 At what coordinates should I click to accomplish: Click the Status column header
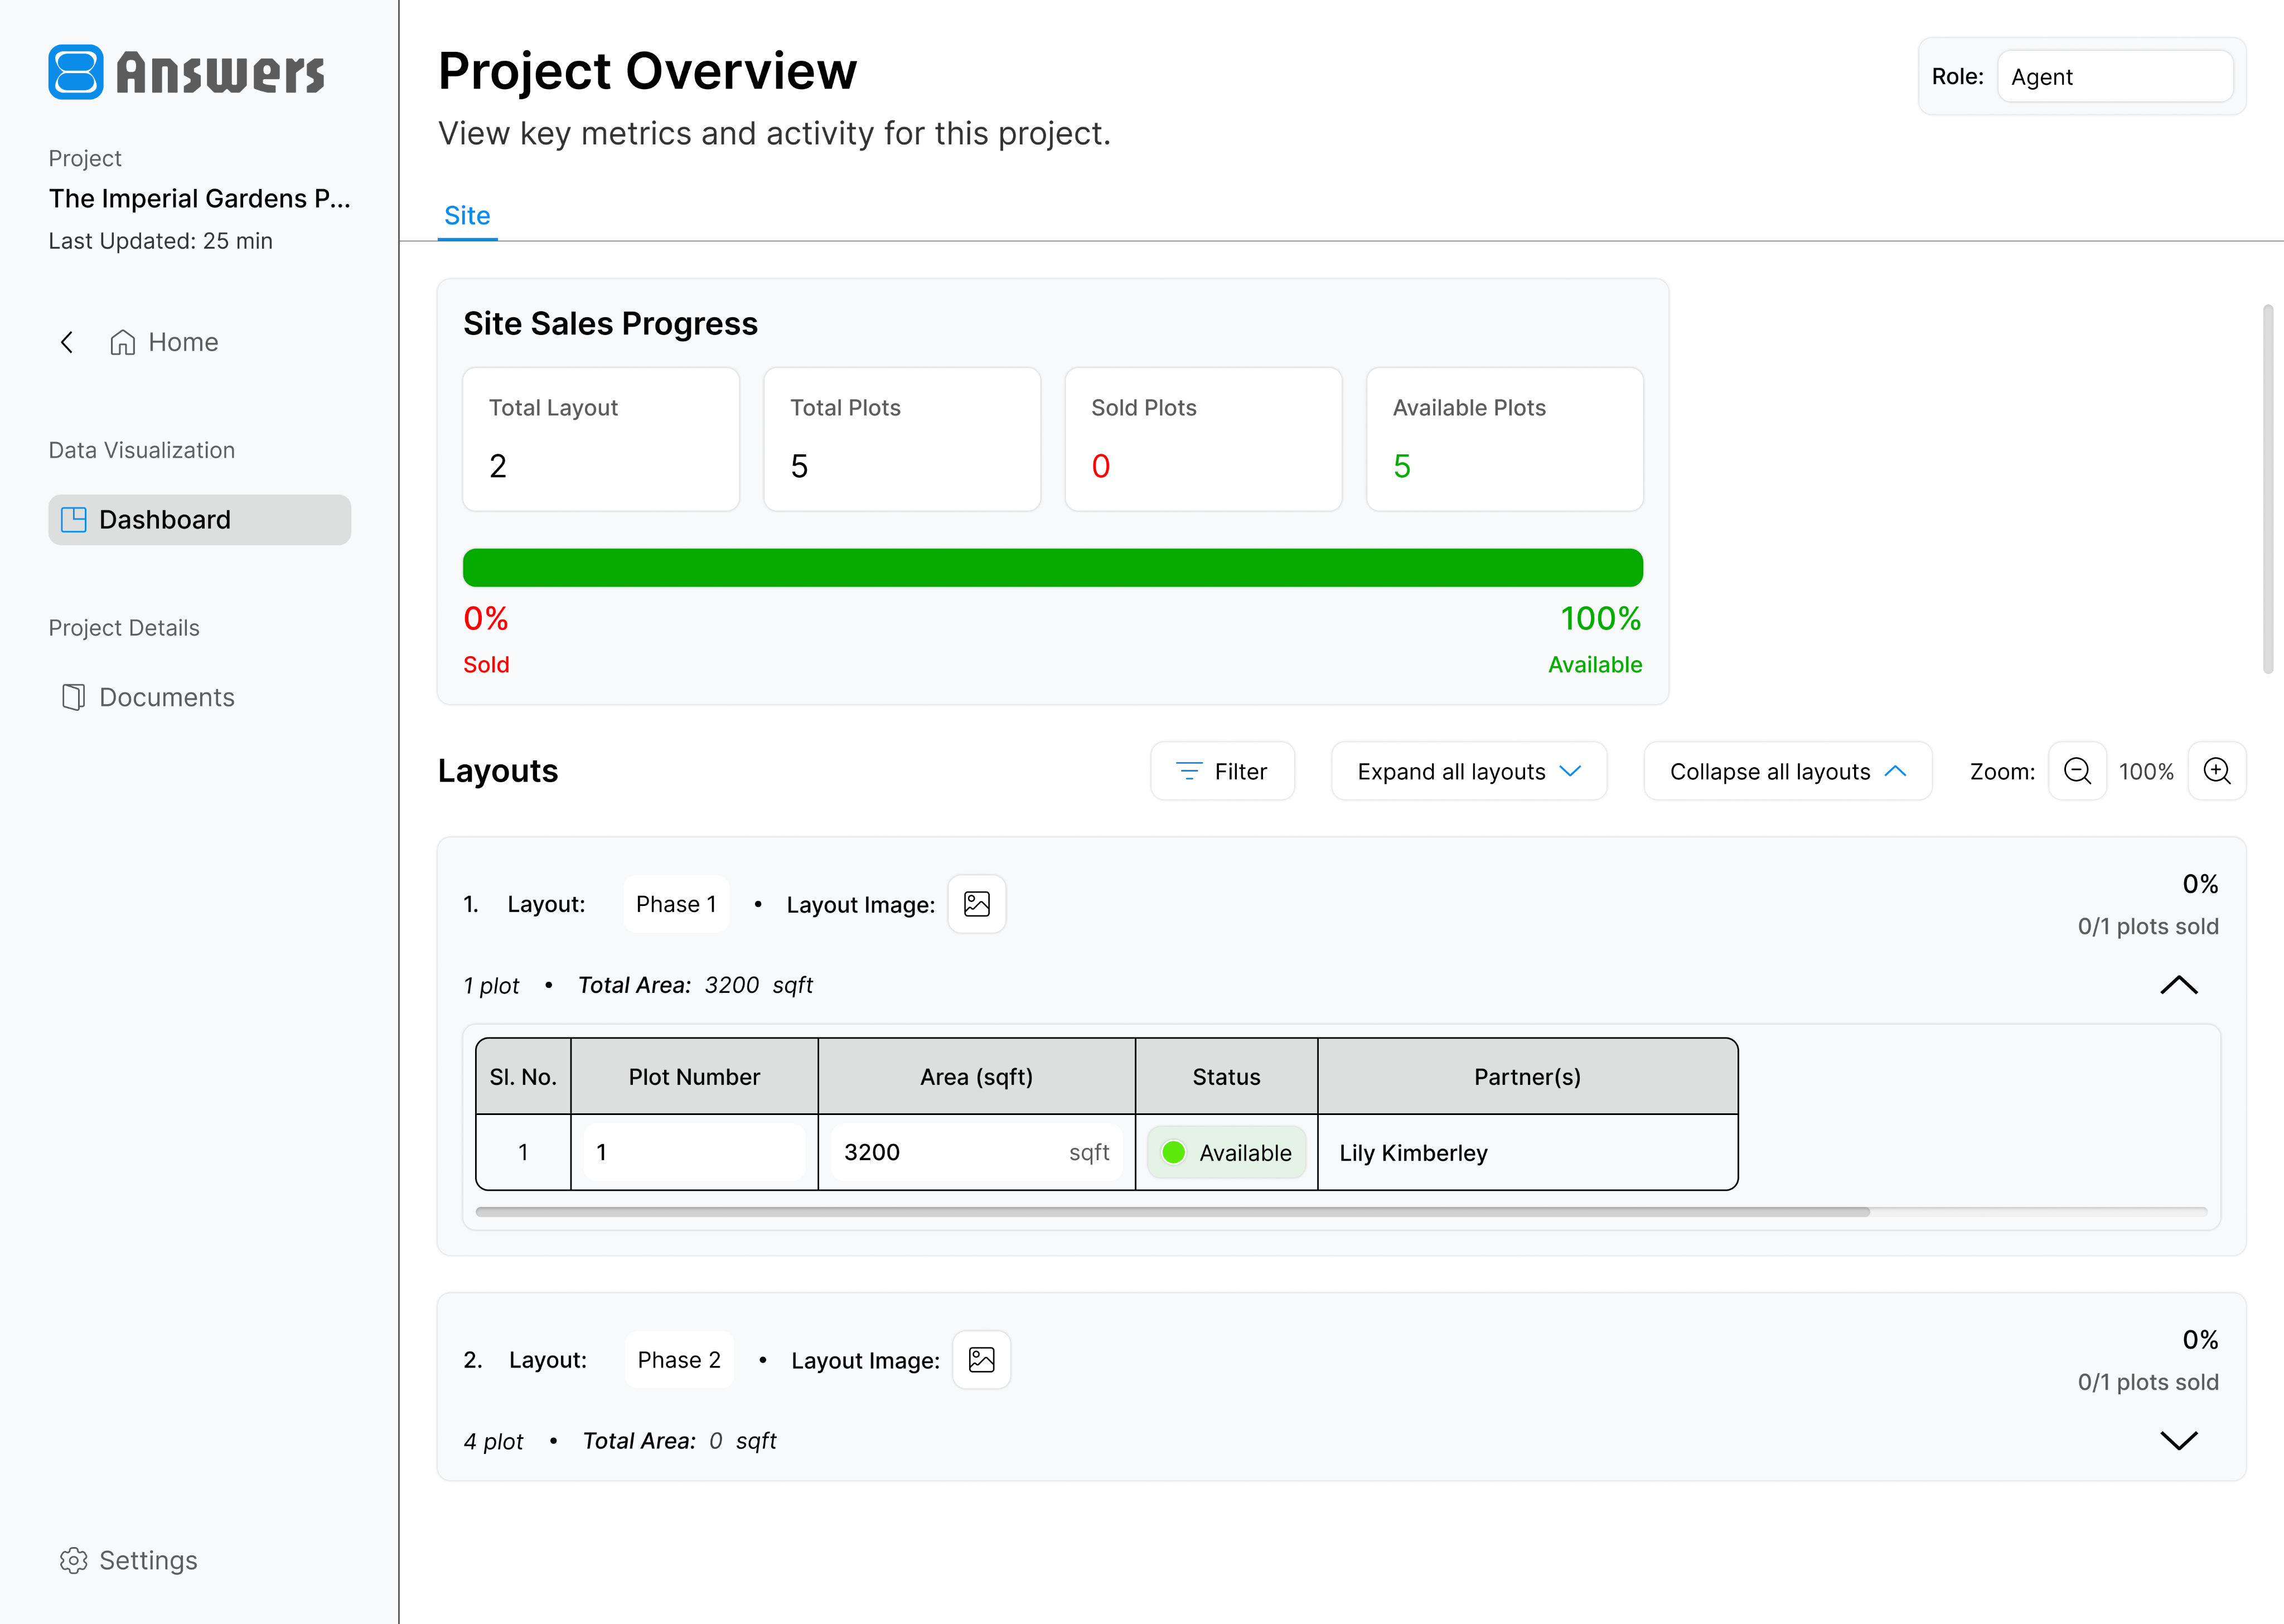[1227, 1077]
